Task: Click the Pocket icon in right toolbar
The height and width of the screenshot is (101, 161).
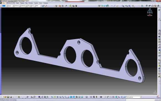Action: click(x=159, y=34)
